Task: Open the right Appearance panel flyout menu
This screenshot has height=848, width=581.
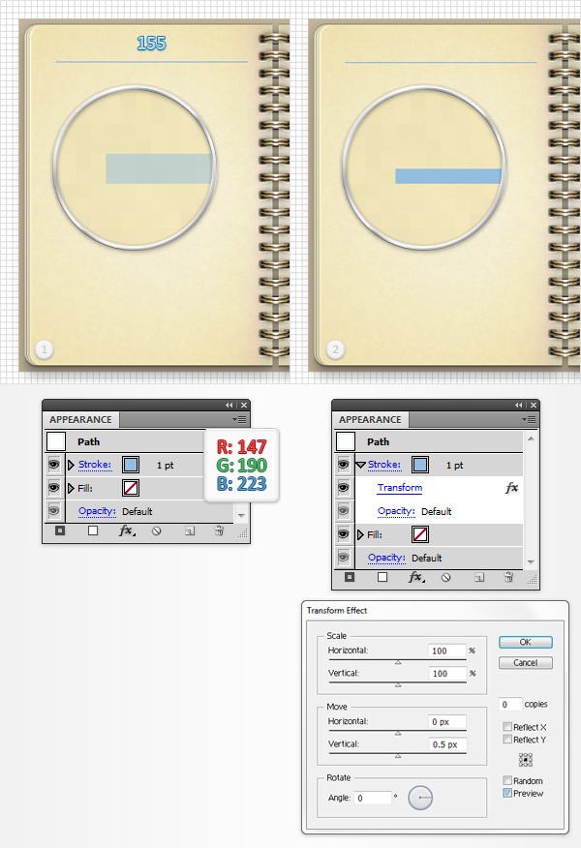Action: point(529,419)
